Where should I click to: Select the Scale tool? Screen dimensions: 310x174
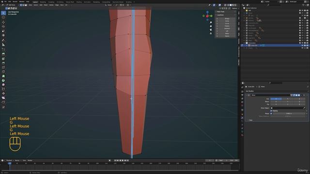3,31
